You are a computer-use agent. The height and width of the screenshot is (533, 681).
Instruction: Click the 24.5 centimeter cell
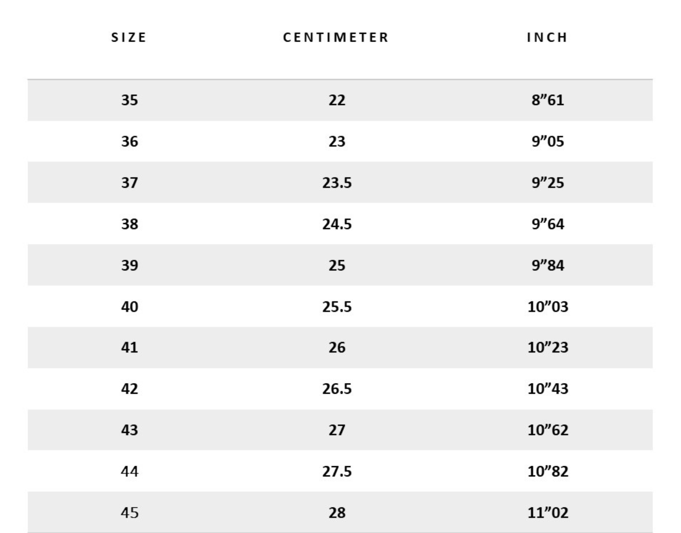337,224
